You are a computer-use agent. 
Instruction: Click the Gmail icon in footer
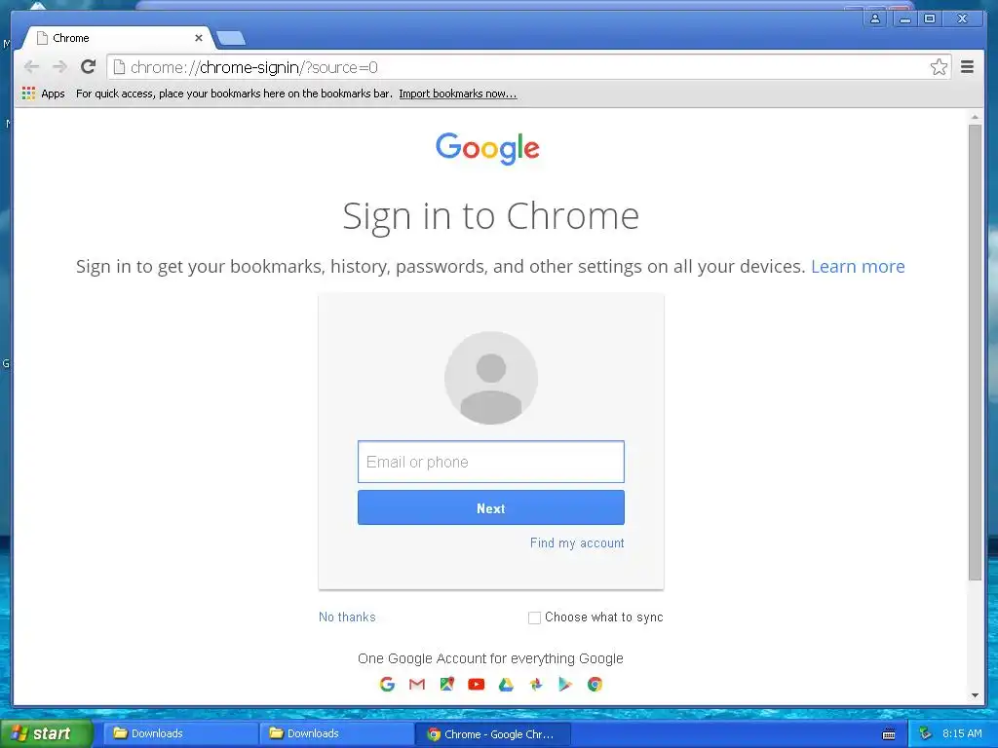tap(417, 685)
